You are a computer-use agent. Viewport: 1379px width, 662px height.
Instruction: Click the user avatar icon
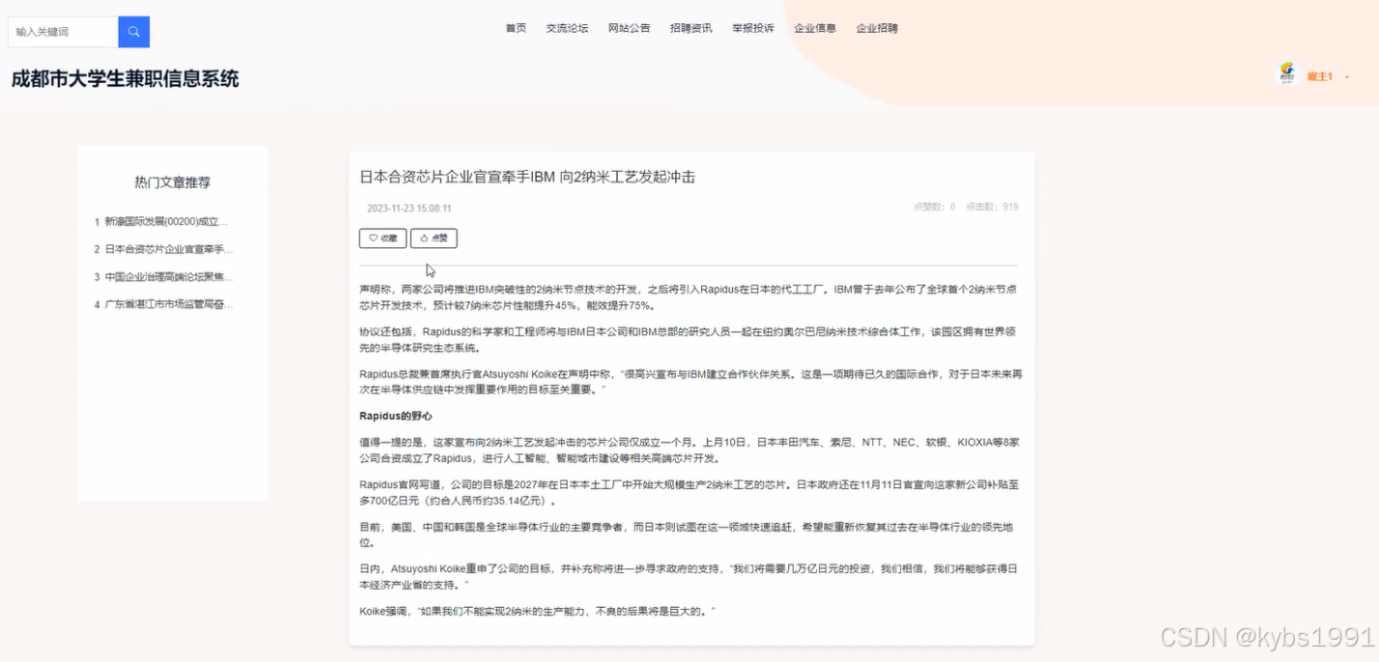pos(1287,74)
